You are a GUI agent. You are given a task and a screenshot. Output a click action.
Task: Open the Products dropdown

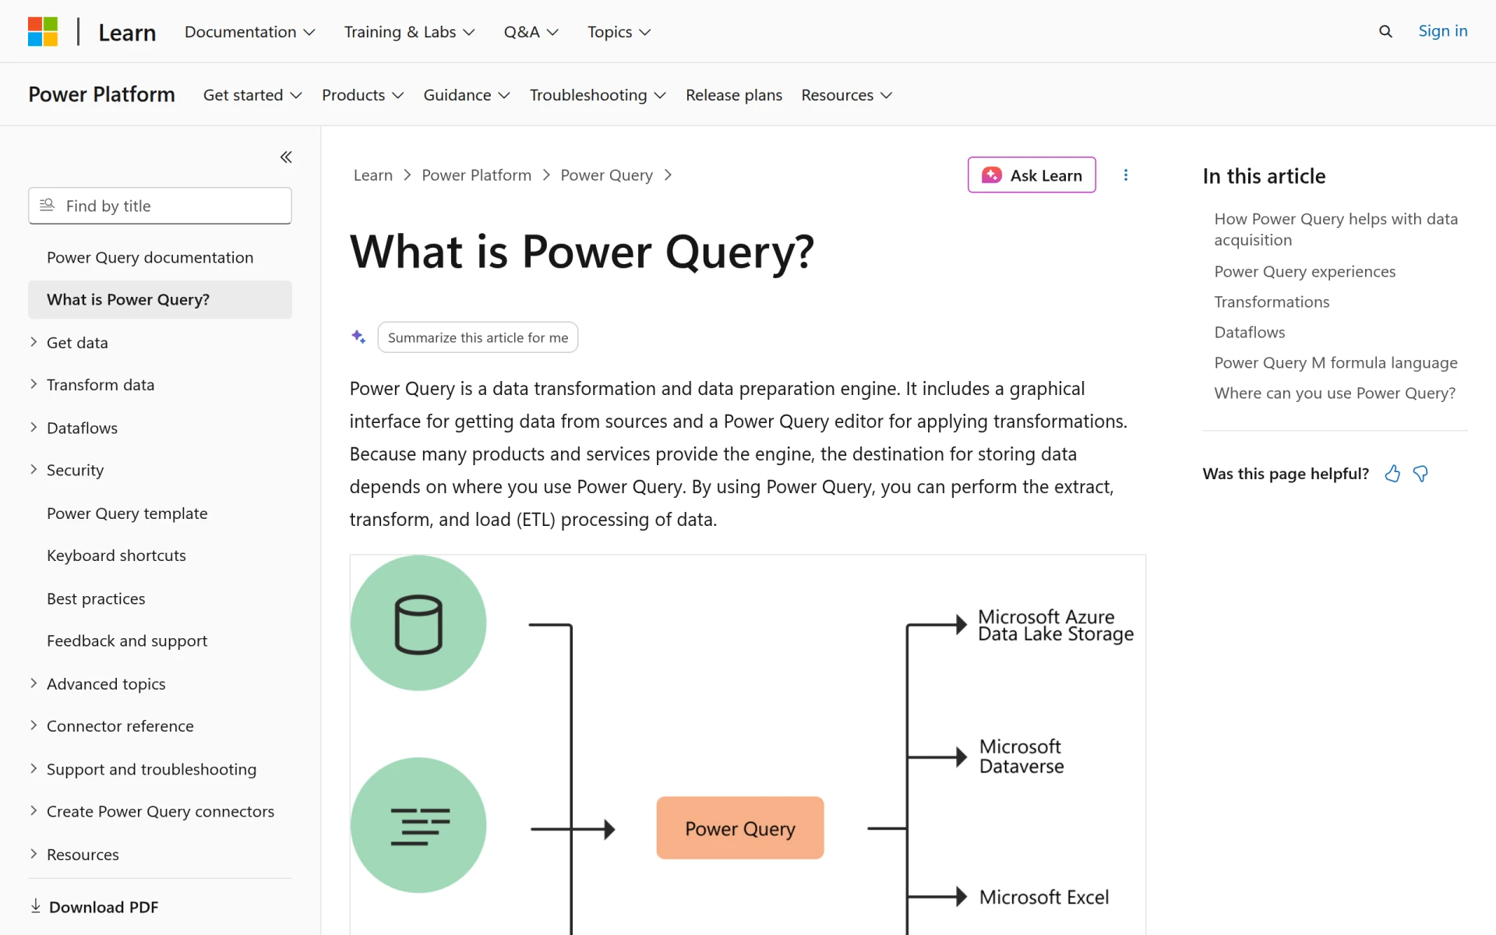tap(363, 95)
